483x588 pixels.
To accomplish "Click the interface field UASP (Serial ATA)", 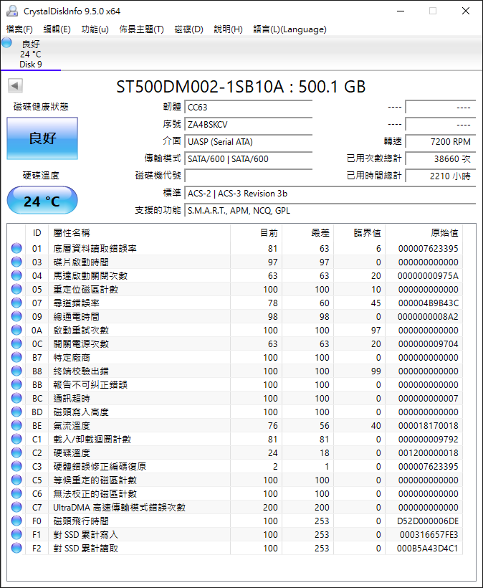I will click(249, 142).
